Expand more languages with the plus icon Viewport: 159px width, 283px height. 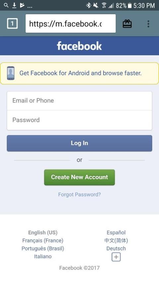pos(116,257)
